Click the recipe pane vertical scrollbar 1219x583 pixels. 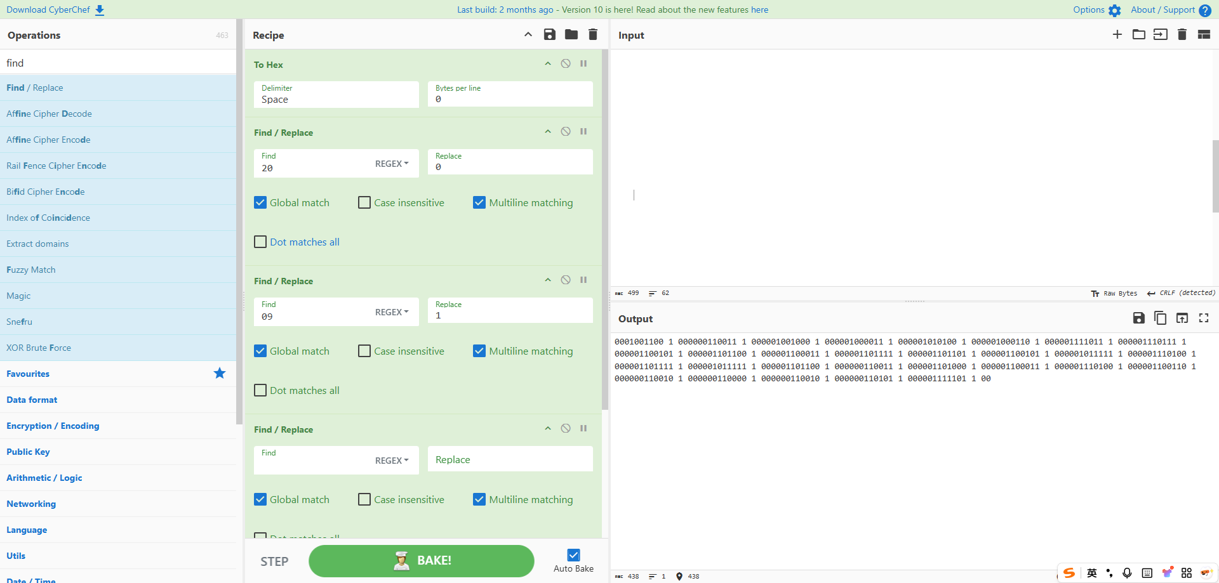click(605, 228)
